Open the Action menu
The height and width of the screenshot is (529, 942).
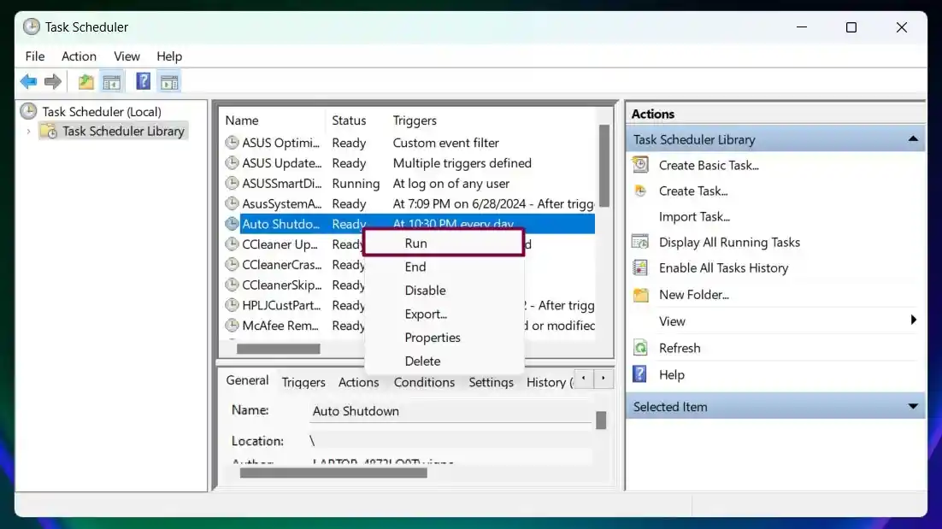(x=79, y=56)
